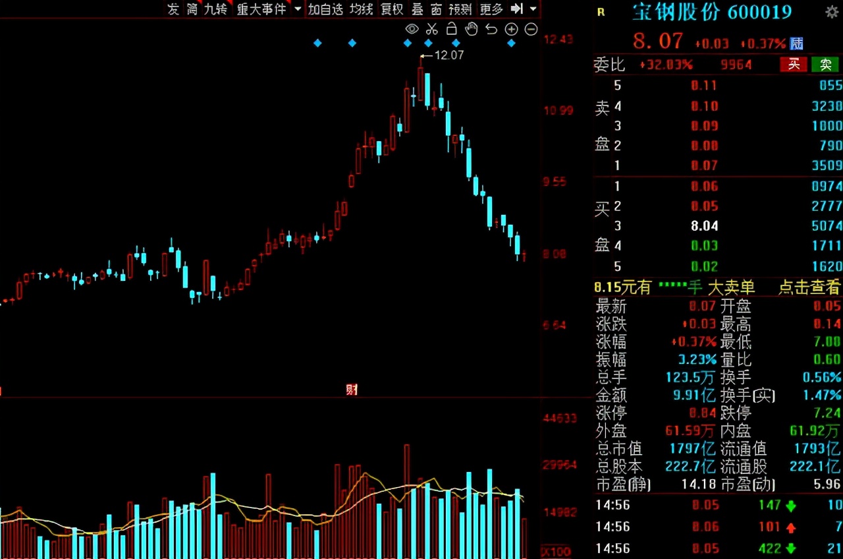Screen dimensions: 843x559
Task: Click the red up arrow in the 101 trade row
Action: click(x=792, y=527)
